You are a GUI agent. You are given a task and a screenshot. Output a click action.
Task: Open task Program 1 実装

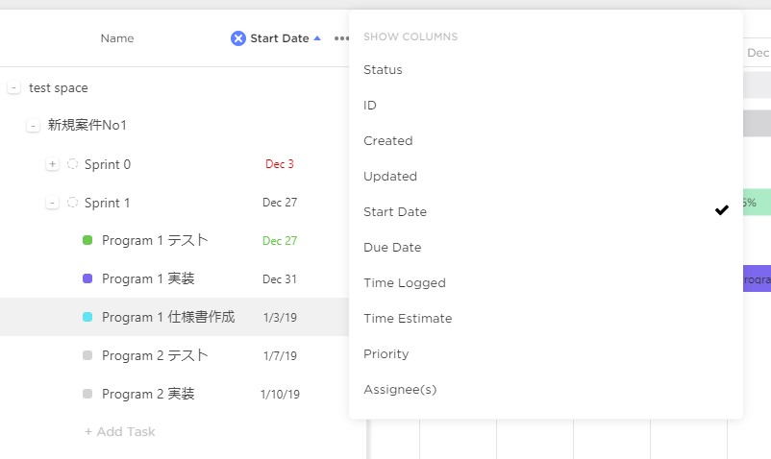(x=148, y=278)
